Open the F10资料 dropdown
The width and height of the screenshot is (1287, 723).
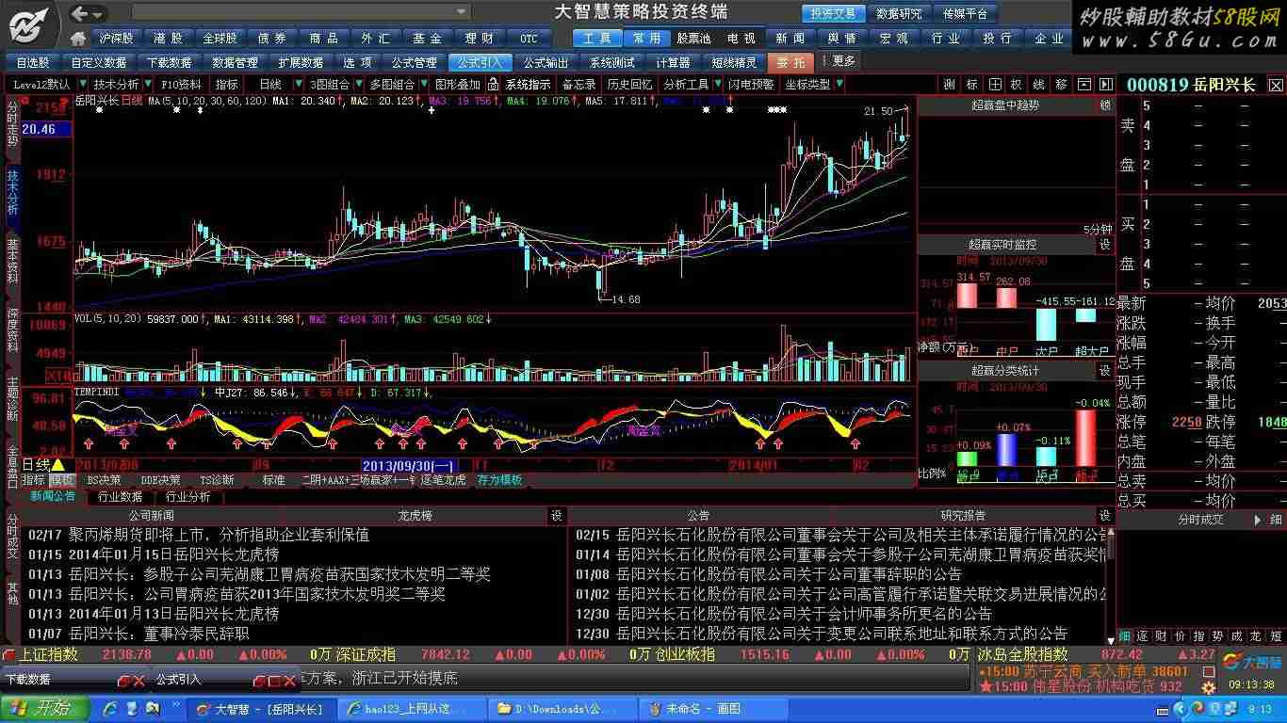pos(183,85)
